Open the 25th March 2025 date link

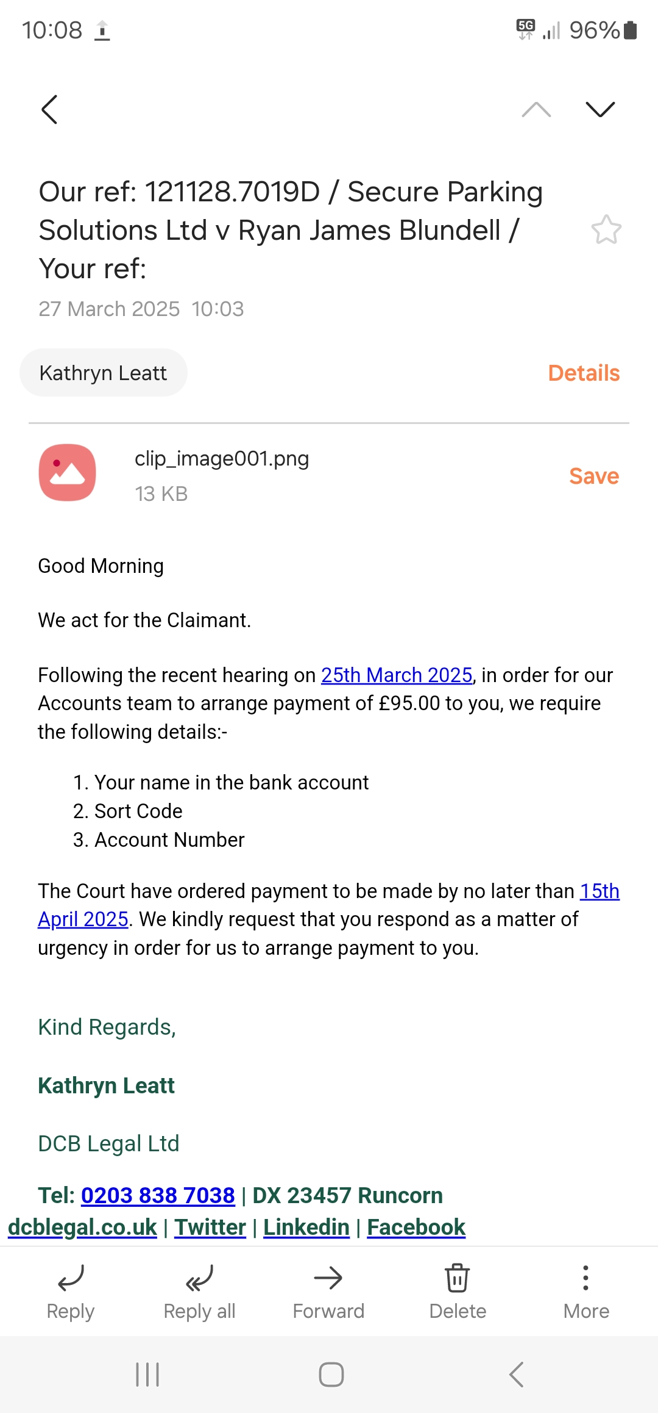[397, 675]
